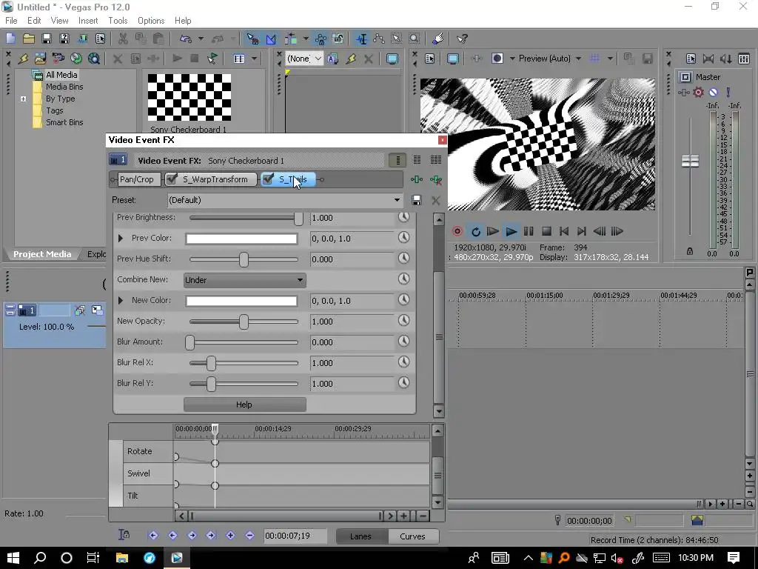Open the media views dropdown arrow
Viewport: 758px width, 569px height.
[x=255, y=59]
